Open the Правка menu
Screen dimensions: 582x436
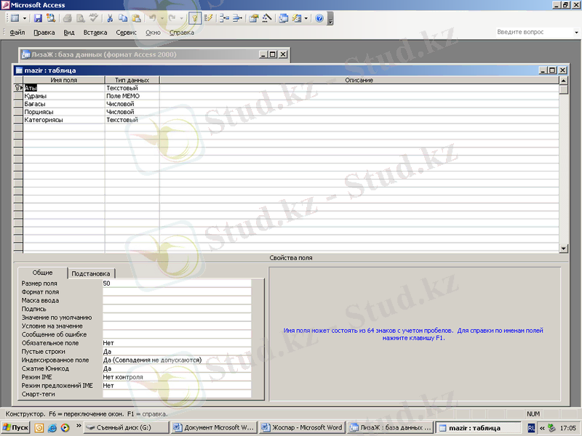pyautogui.click(x=44, y=33)
